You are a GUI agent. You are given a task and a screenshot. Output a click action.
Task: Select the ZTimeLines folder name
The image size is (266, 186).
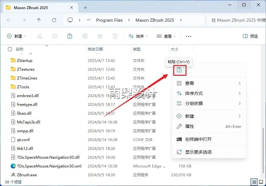point(27,78)
